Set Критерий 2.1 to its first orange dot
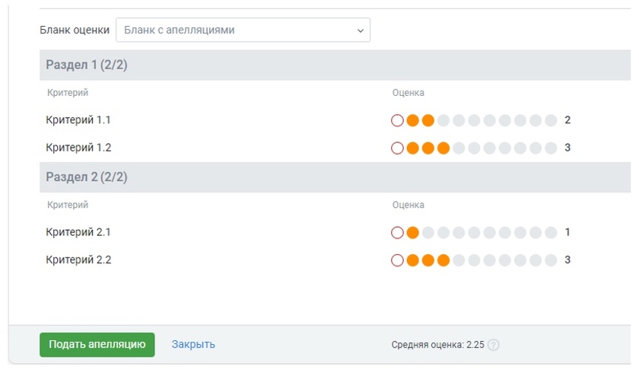This screenshot has height=373, width=639. pyautogui.click(x=412, y=232)
